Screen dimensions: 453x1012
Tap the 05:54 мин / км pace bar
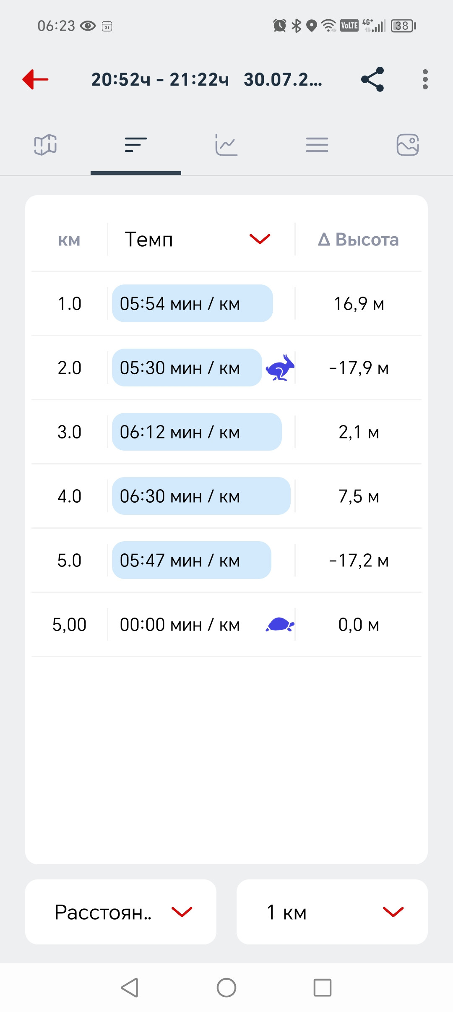click(193, 303)
